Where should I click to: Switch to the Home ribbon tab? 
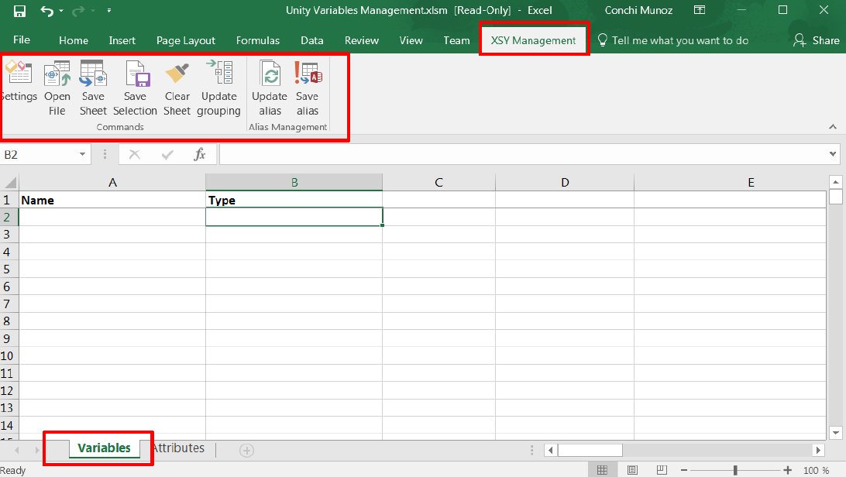(x=74, y=40)
